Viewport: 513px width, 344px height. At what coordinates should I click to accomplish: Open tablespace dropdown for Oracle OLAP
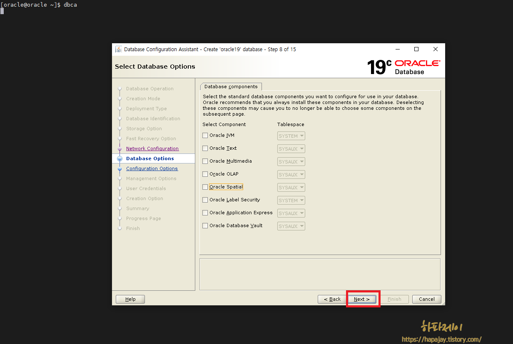point(291,175)
